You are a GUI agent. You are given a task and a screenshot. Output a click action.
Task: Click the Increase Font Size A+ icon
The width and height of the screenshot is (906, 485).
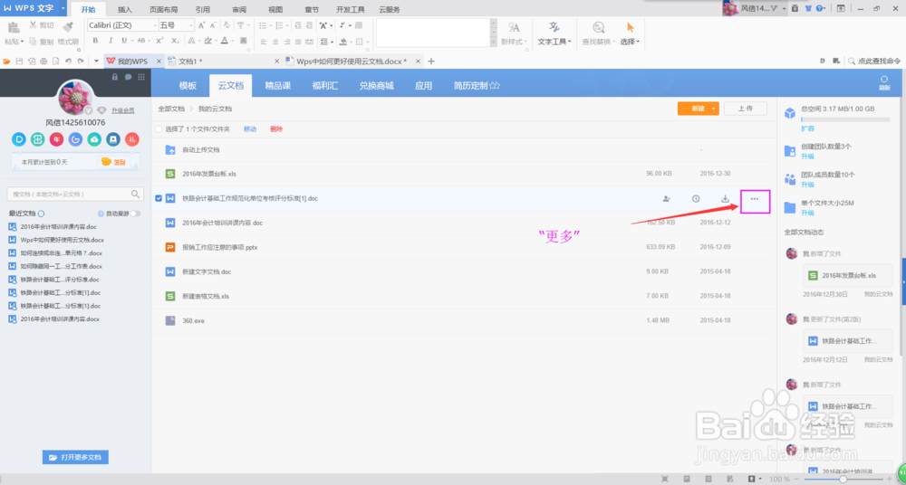[202, 25]
